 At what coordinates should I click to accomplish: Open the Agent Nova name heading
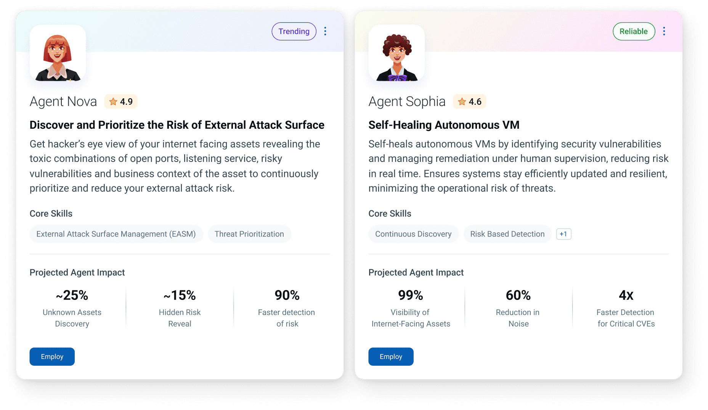click(x=63, y=102)
